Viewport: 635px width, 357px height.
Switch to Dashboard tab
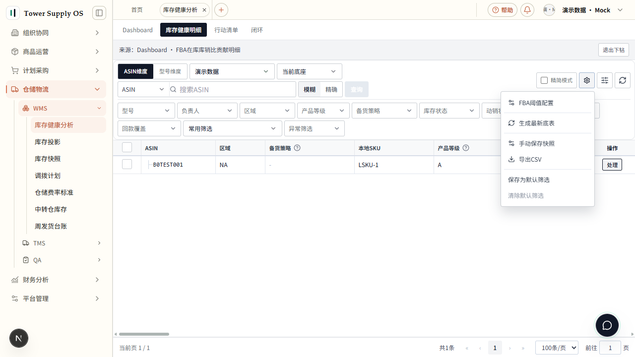point(137,30)
